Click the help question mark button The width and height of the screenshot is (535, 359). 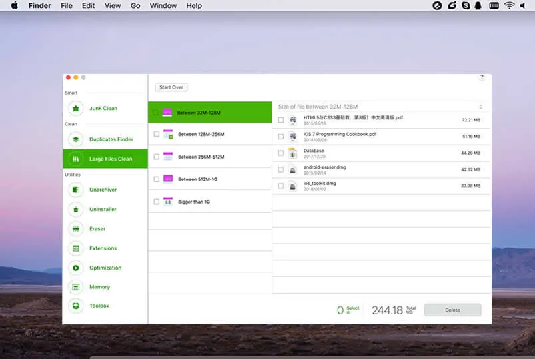pos(482,77)
